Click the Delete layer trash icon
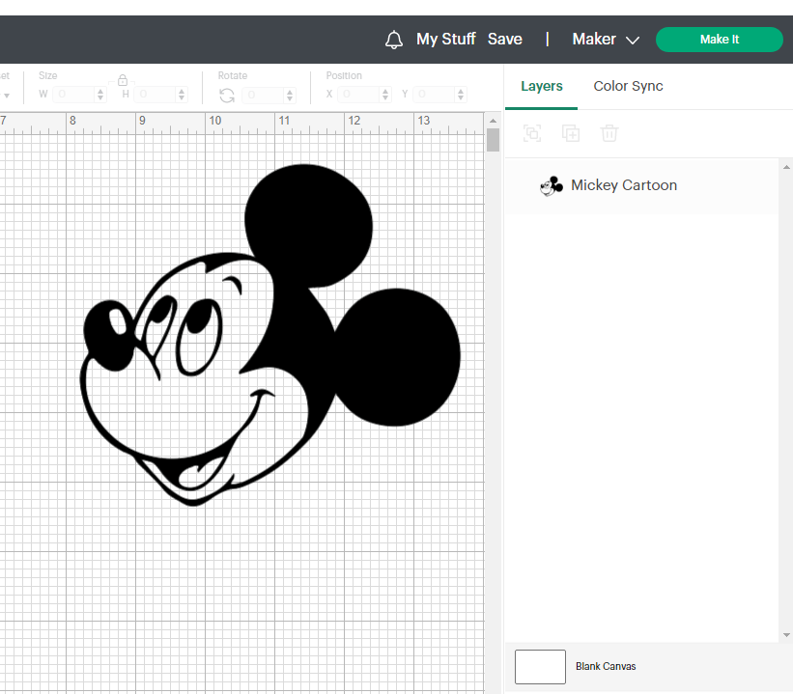 tap(609, 133)
